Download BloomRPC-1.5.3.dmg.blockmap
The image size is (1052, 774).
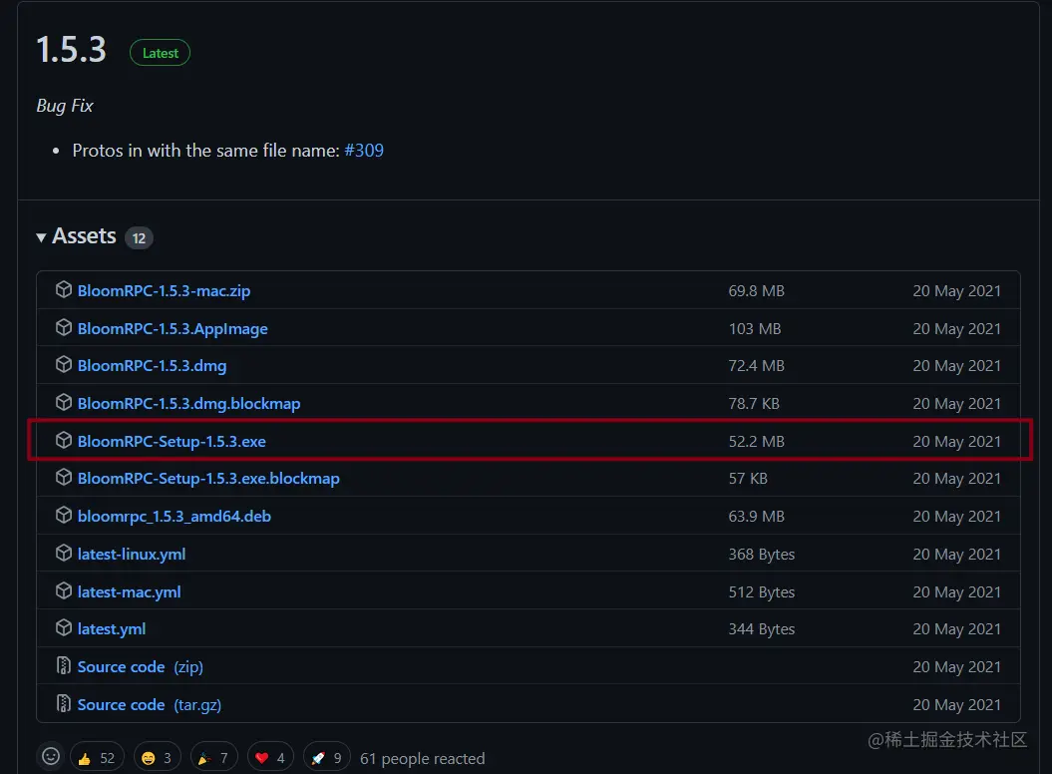point(188,403)
